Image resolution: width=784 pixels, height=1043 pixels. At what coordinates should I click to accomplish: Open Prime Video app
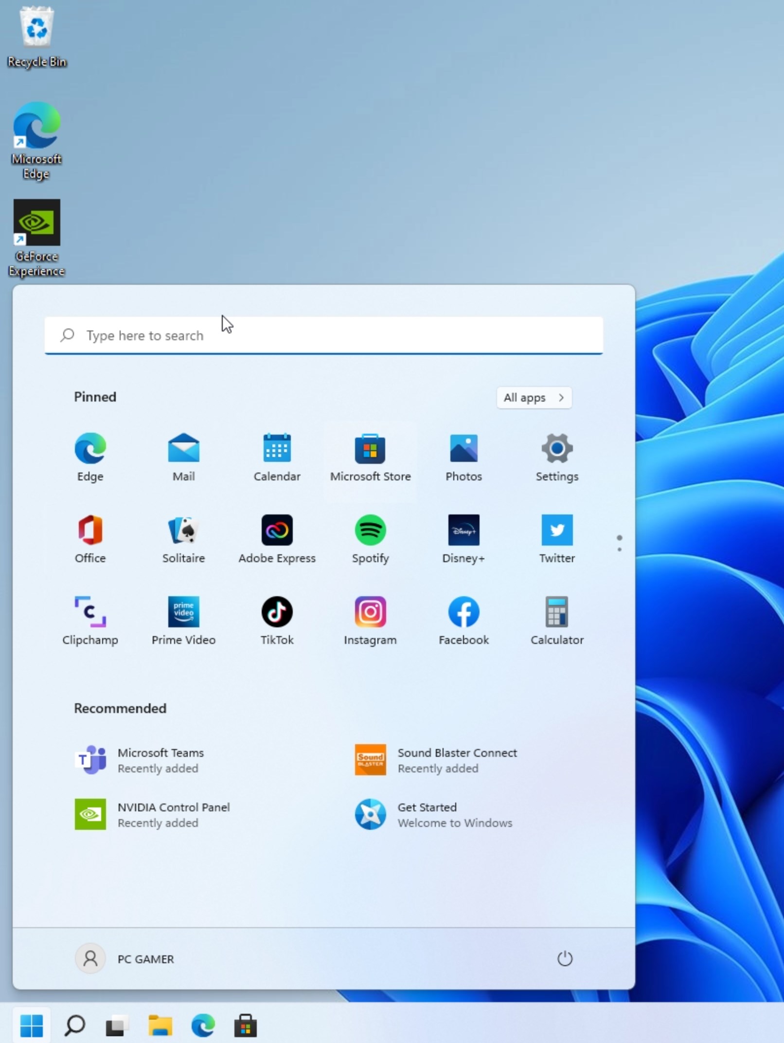(x=183, y=620)
